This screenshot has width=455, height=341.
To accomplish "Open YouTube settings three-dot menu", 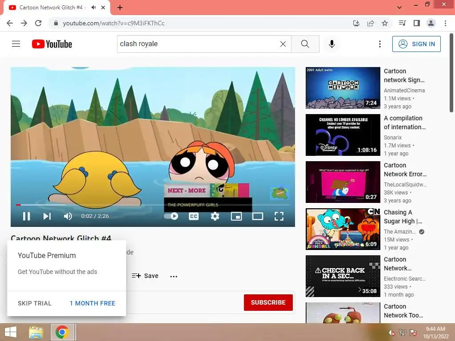I will (379, 44).
